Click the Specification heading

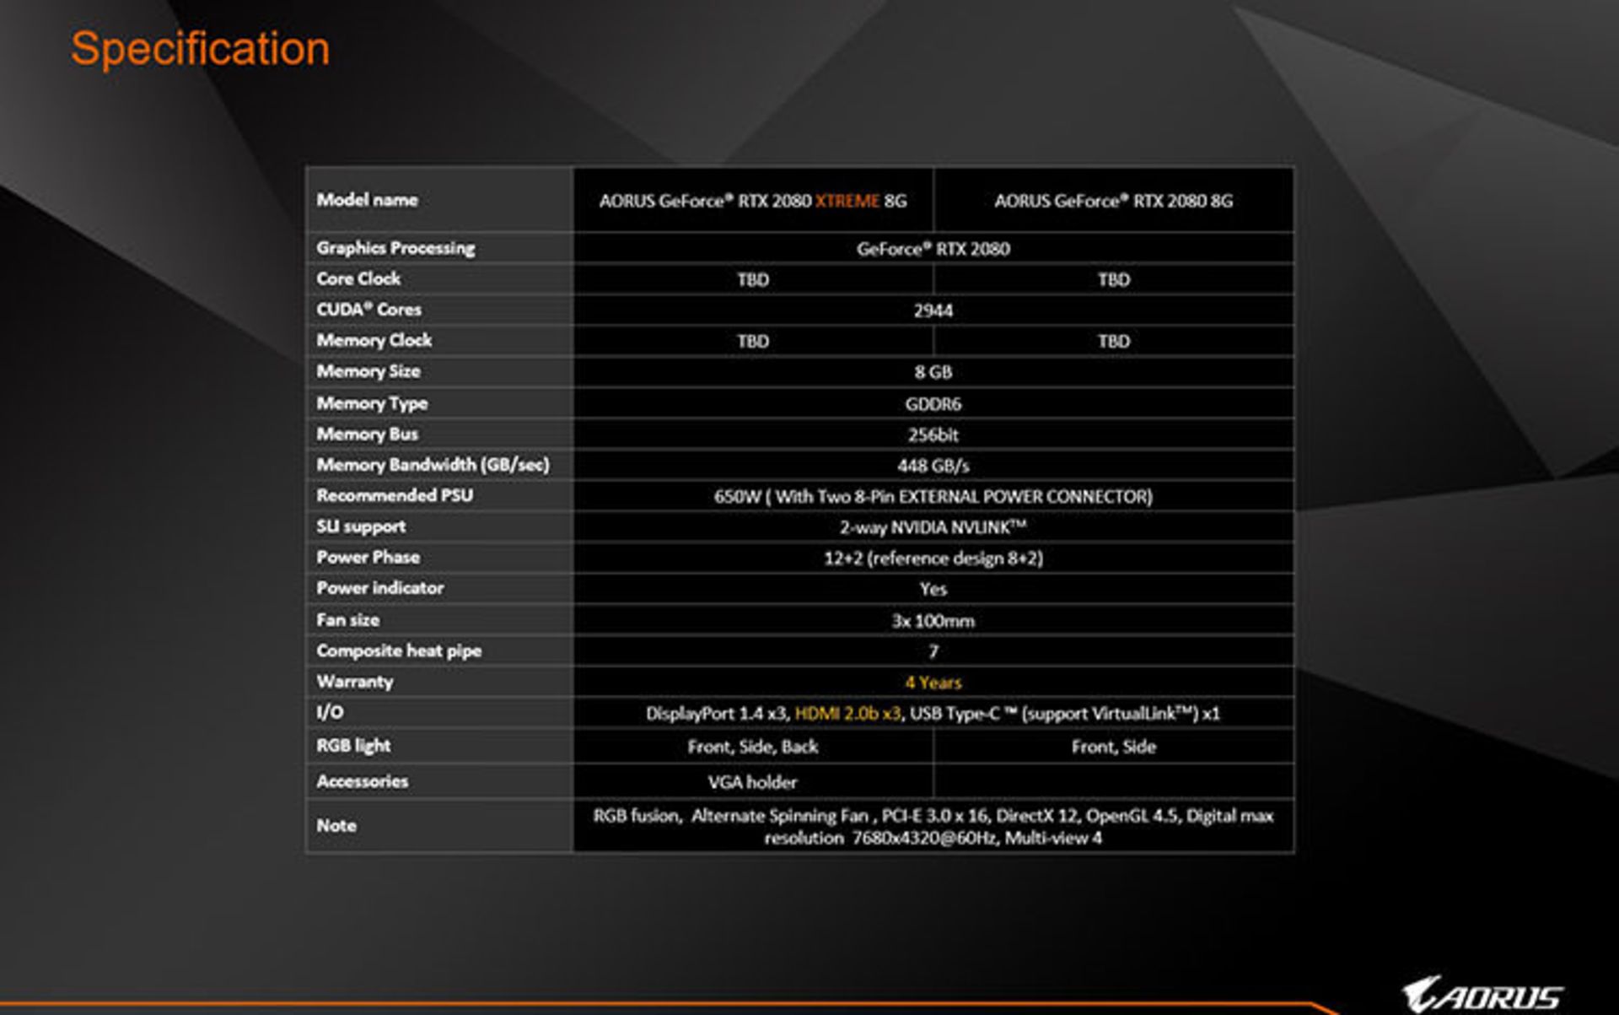200,49
